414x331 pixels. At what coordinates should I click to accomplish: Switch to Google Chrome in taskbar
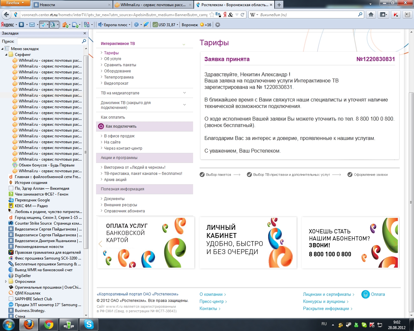click(49, 325)
